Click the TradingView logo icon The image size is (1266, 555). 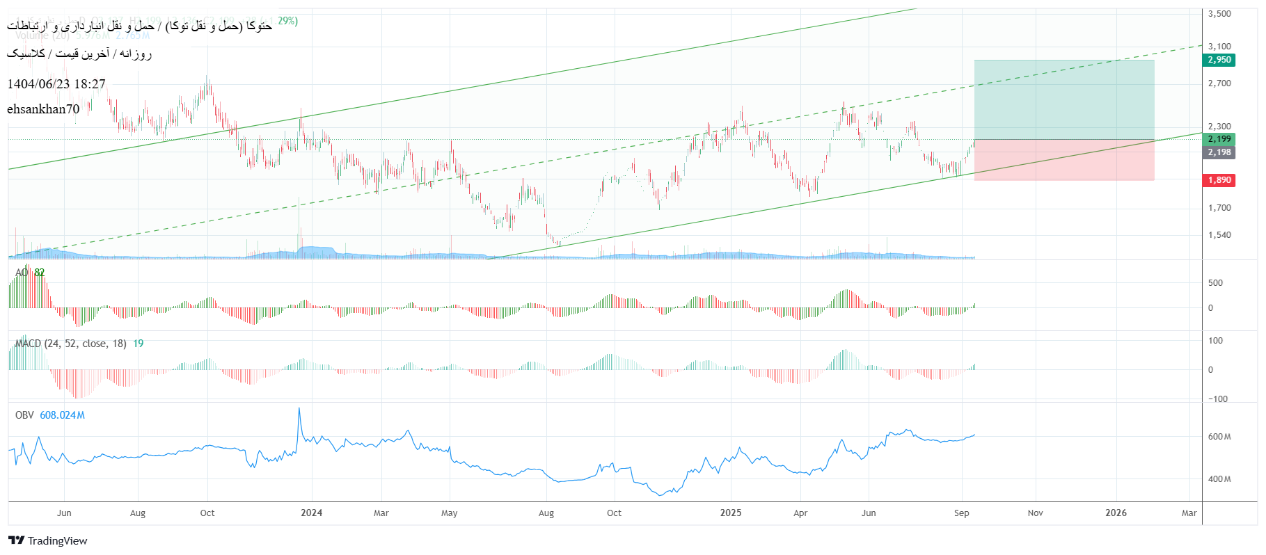(x=16, y=540)
